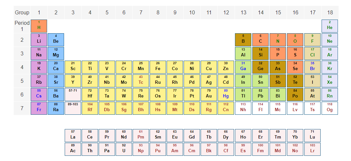Select the Carbon (C) cell
The height and width of the screenshot is (161, 351).
[260, 40]
